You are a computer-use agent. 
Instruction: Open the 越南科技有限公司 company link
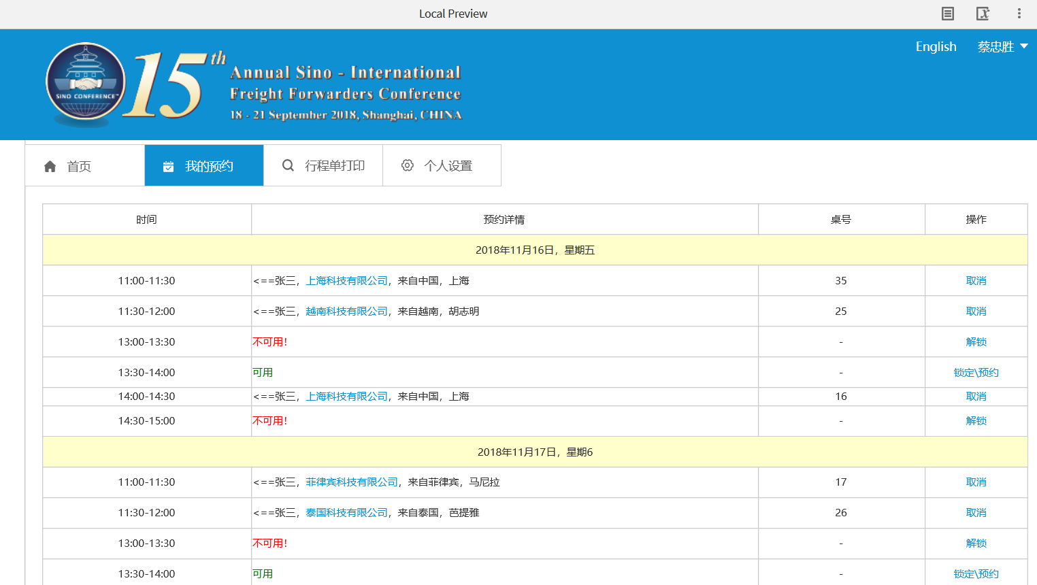[x=346, y=312]
